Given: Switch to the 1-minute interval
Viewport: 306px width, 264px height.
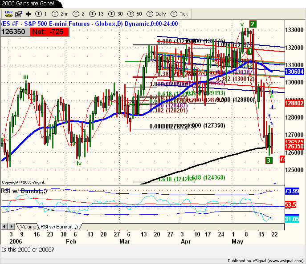Looking at the screenshot, I should click(x=41, y=14).
